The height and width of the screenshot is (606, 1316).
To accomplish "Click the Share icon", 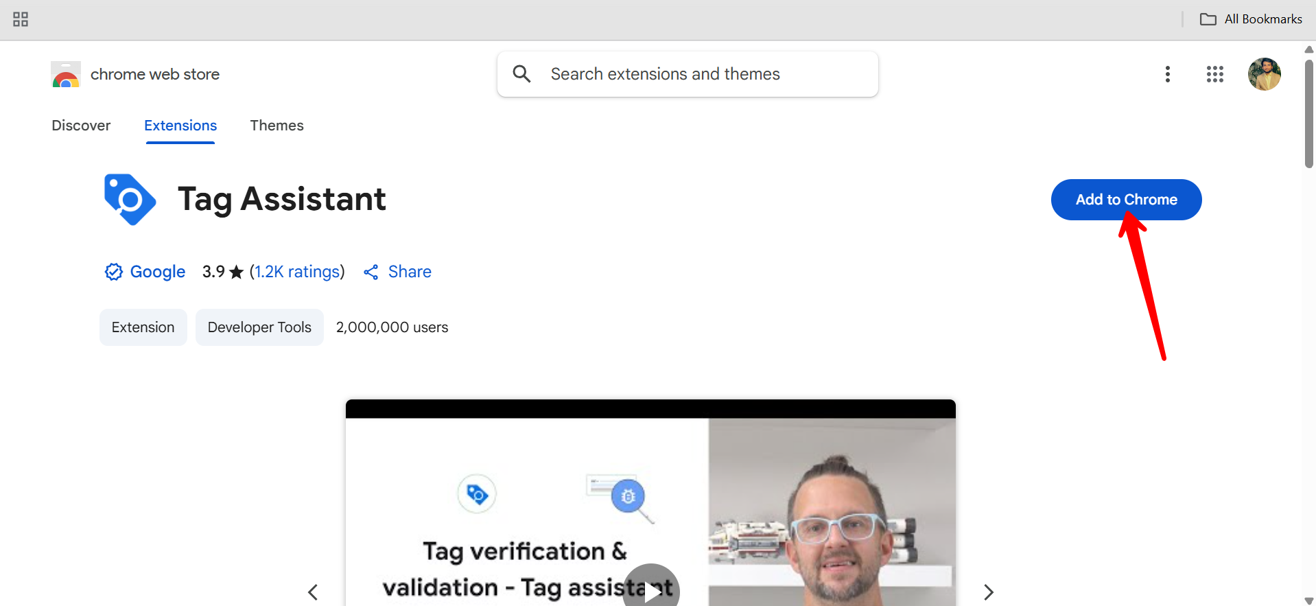I will pyautogui.click(x=371, y=272).
